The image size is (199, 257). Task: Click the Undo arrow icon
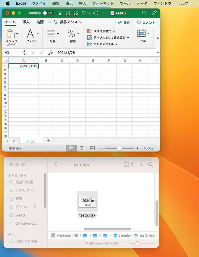[84, 13]
